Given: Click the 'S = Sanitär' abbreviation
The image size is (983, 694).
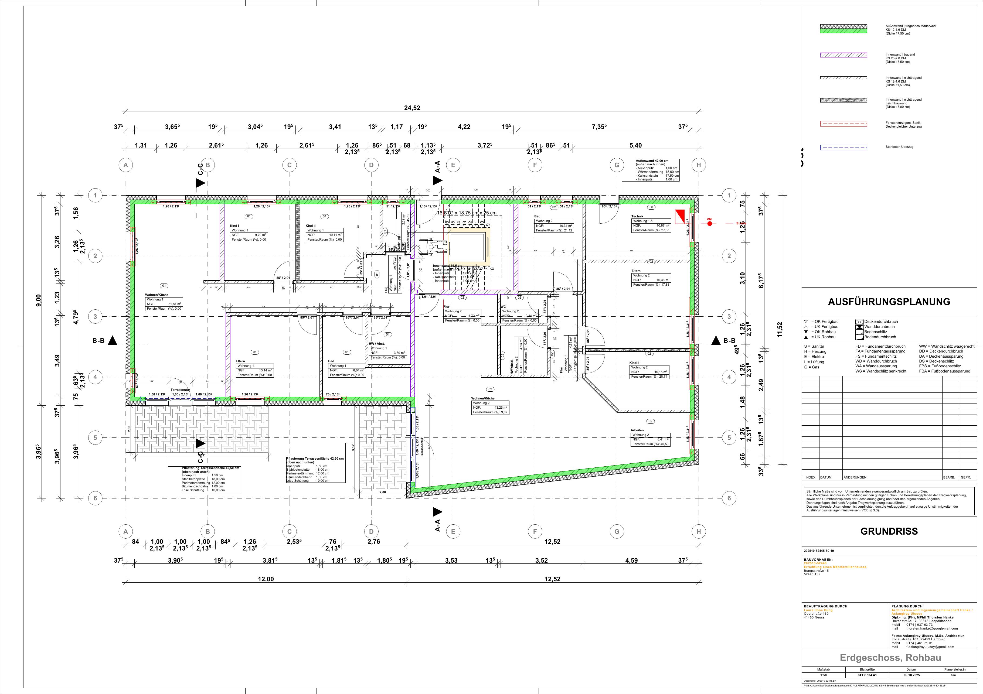Looking at the screenshot, I should pyautogui.click(x=814, y=346).
